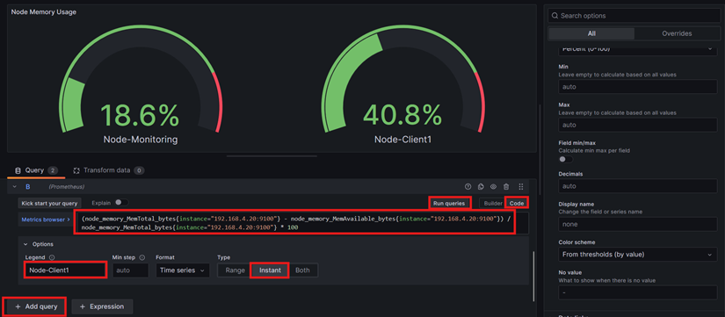
Task: Click the Max value input
Action: (x=638, y=125)
